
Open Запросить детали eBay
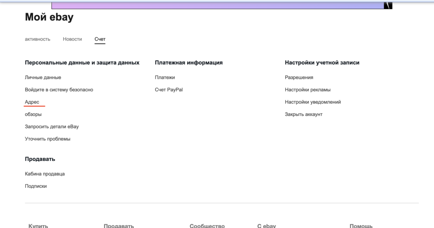pyautogui.click(x=52, y=126)
